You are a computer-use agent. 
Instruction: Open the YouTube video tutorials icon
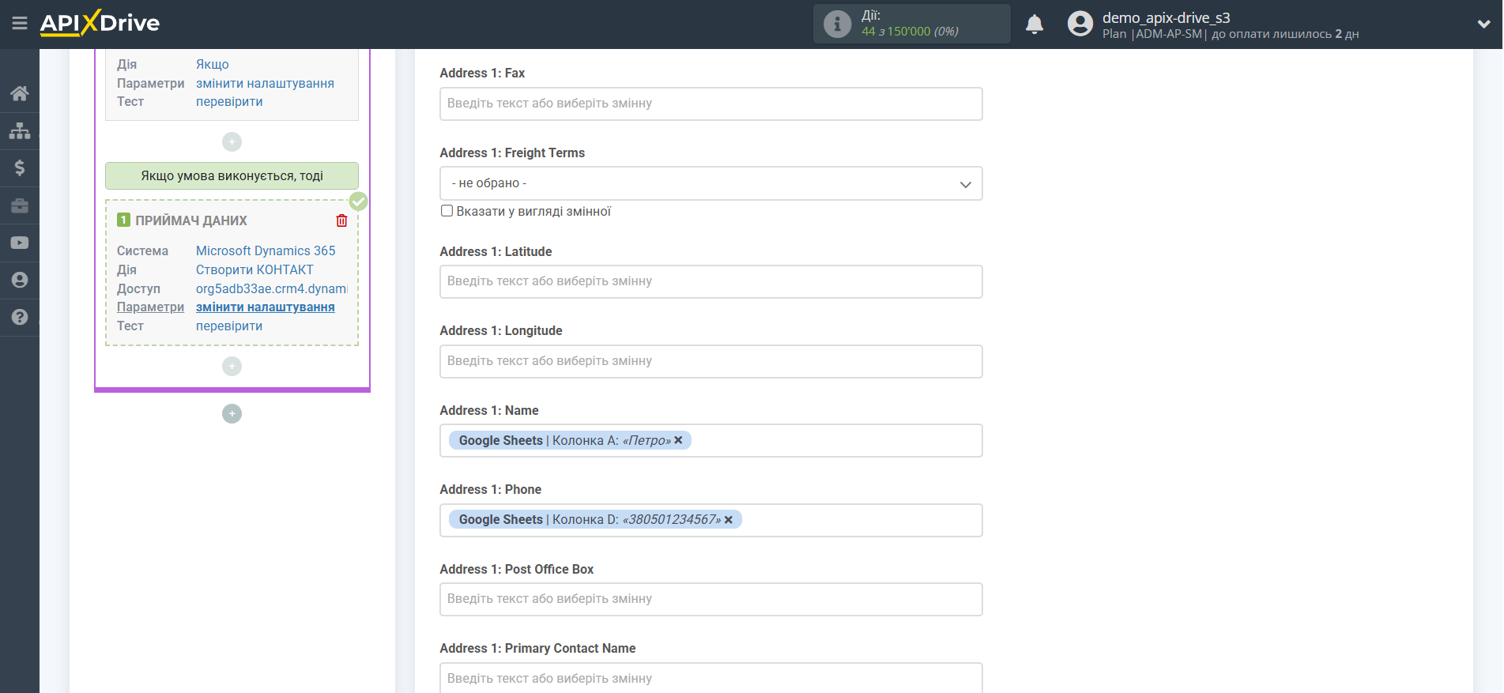(x=20, y=243)
